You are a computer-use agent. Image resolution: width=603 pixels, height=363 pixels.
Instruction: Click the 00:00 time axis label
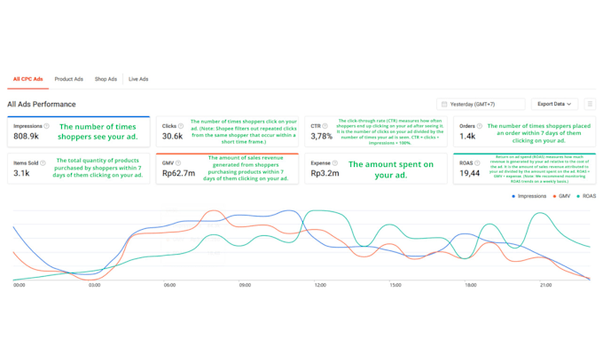pos(20,285)
